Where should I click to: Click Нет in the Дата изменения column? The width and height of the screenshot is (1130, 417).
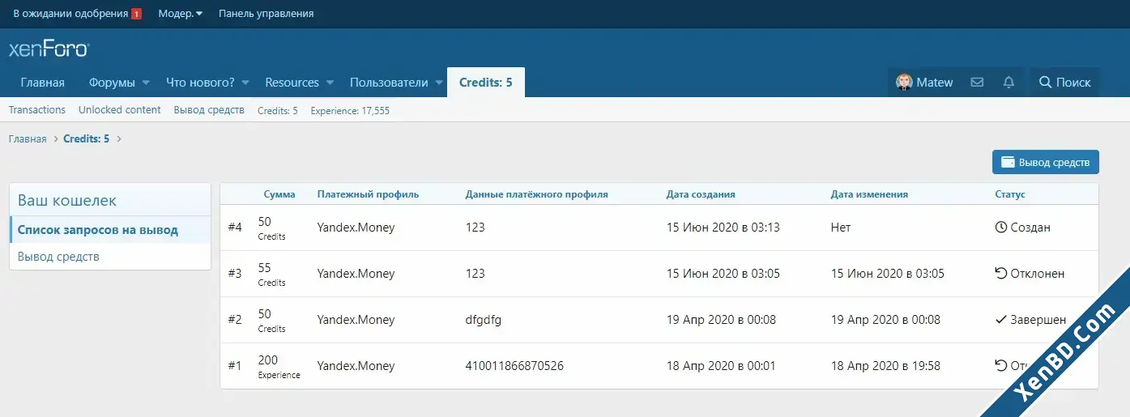tap(841, 228)
